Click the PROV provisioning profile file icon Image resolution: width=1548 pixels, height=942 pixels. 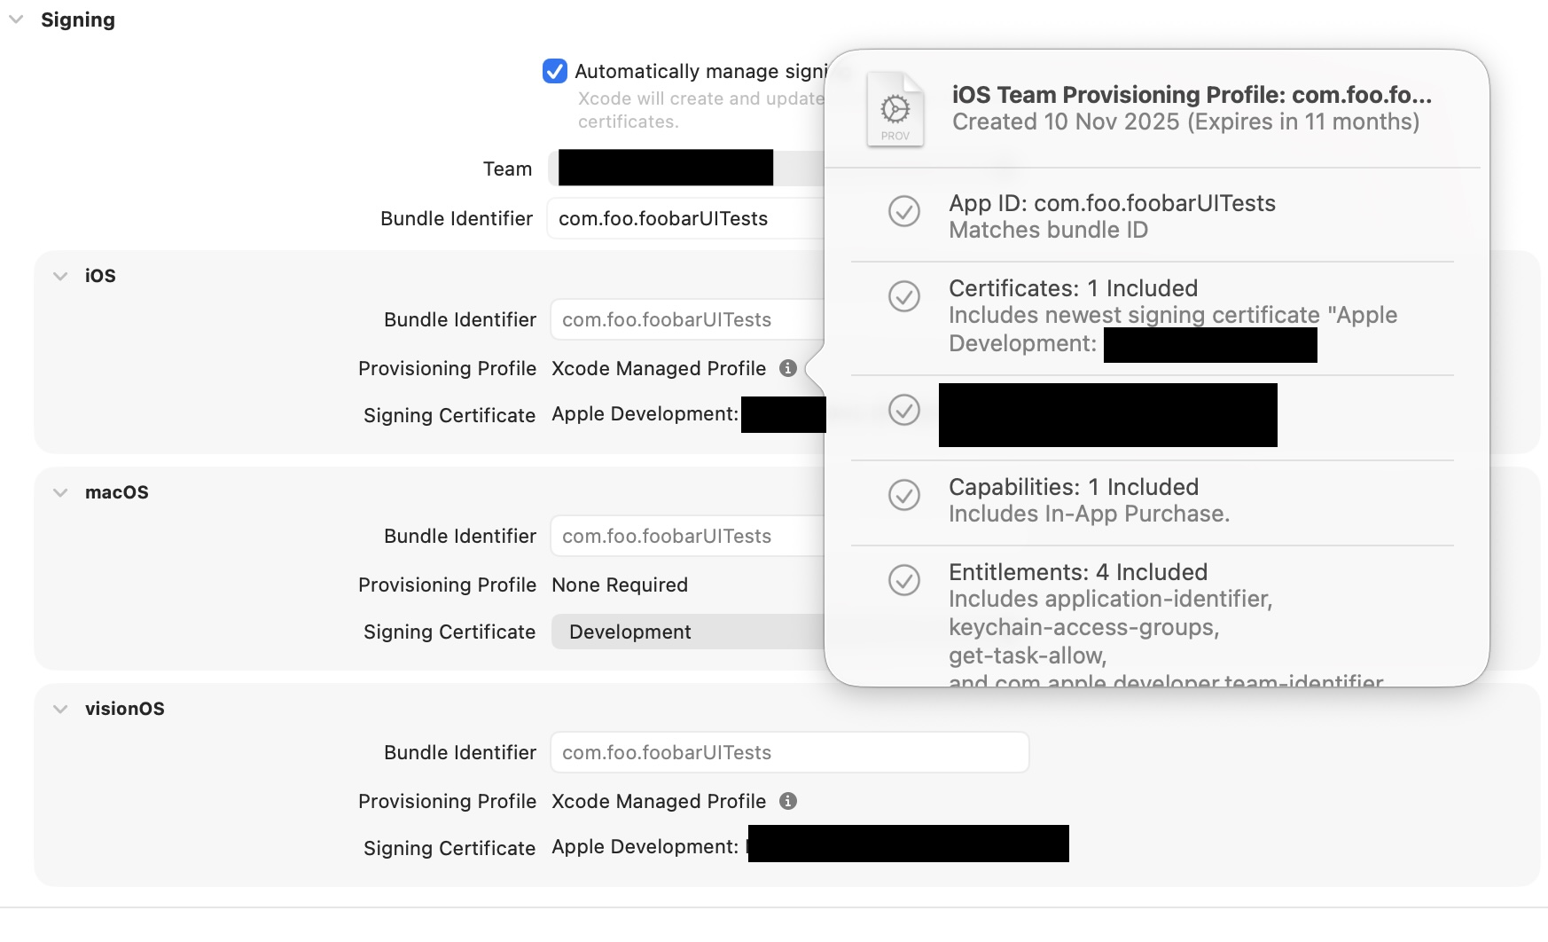point(895,110)
